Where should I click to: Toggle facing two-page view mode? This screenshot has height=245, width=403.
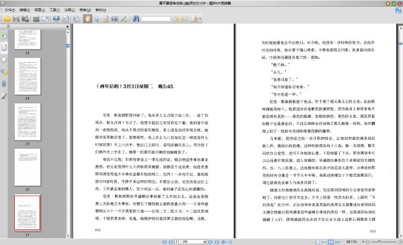point(330,242)
